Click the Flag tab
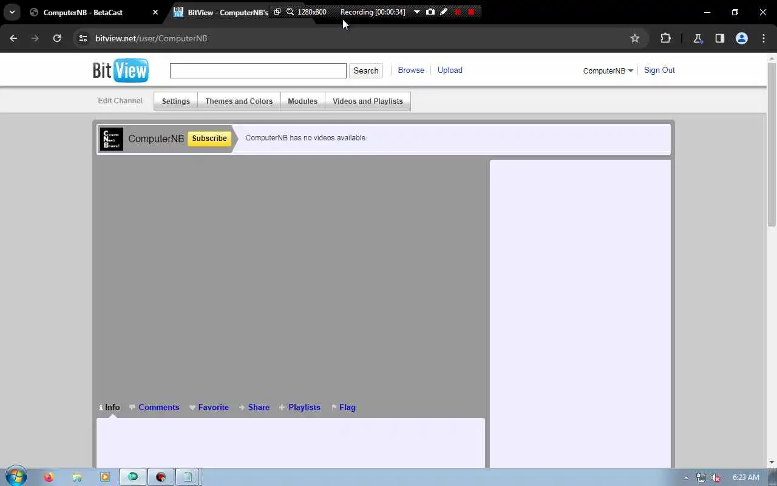This screenshot has height=486, width=777. pyautogui.click(x=344, y=408)
